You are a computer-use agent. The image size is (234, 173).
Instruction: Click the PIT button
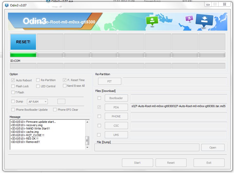click(x=109, y=81)
